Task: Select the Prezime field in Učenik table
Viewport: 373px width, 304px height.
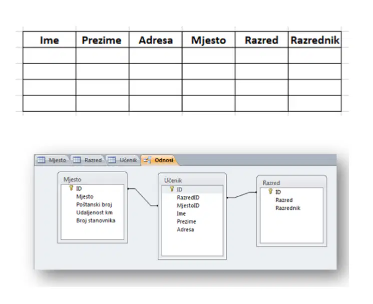Action: coord(186,222)
